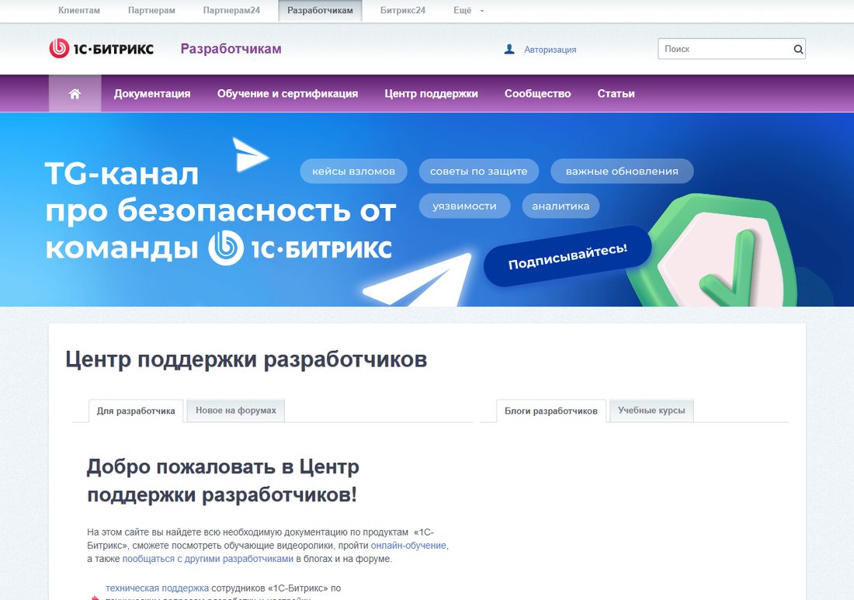This screenshot has width=854, height=600.
Task: Open Центр поддержки menu item
Action: click(x=432, y=94)
